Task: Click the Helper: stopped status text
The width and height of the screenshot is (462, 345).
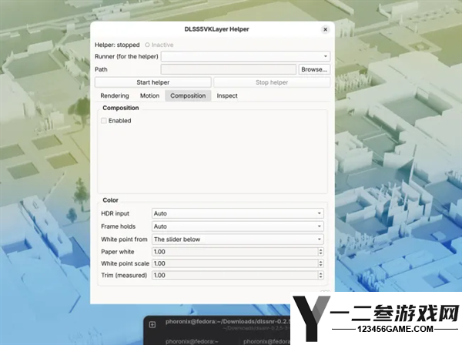Action: [x=117, y=45]
